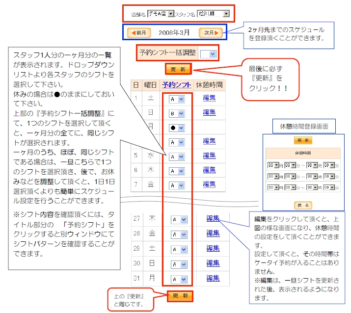Select shift dropdown for day 27 木
This screenshot has height=313, width=351.
click(177, 220)
